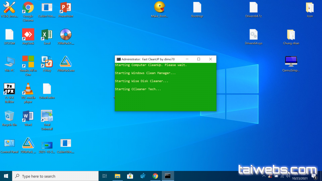322x181 pixels.
Task: Open the Recycle Bin
Action: tap(9, 116)
